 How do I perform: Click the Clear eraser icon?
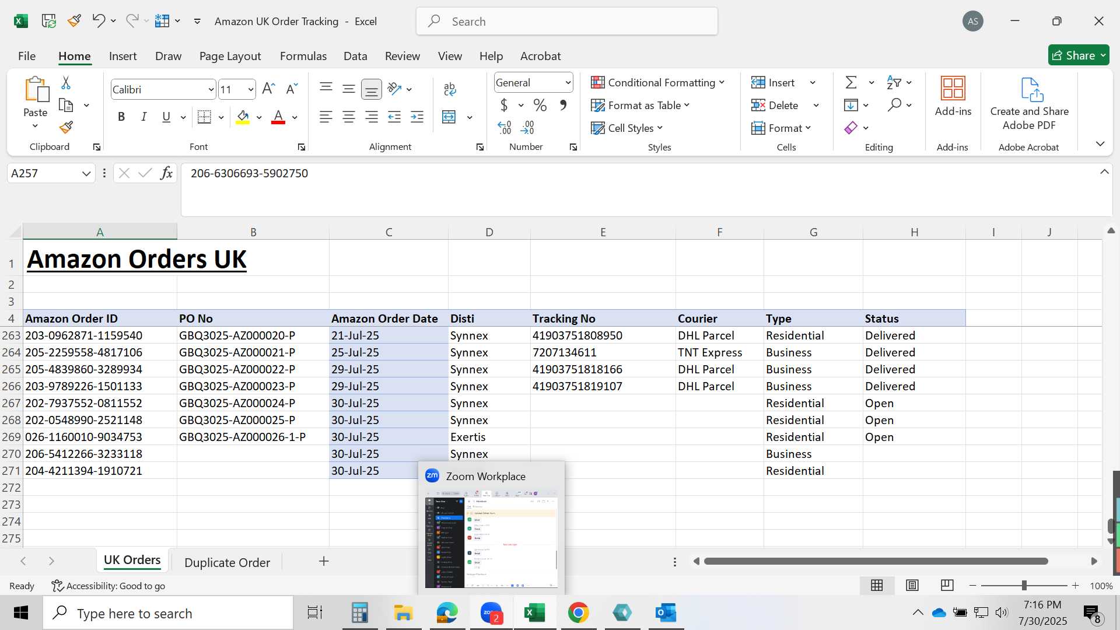pos(851,128)
